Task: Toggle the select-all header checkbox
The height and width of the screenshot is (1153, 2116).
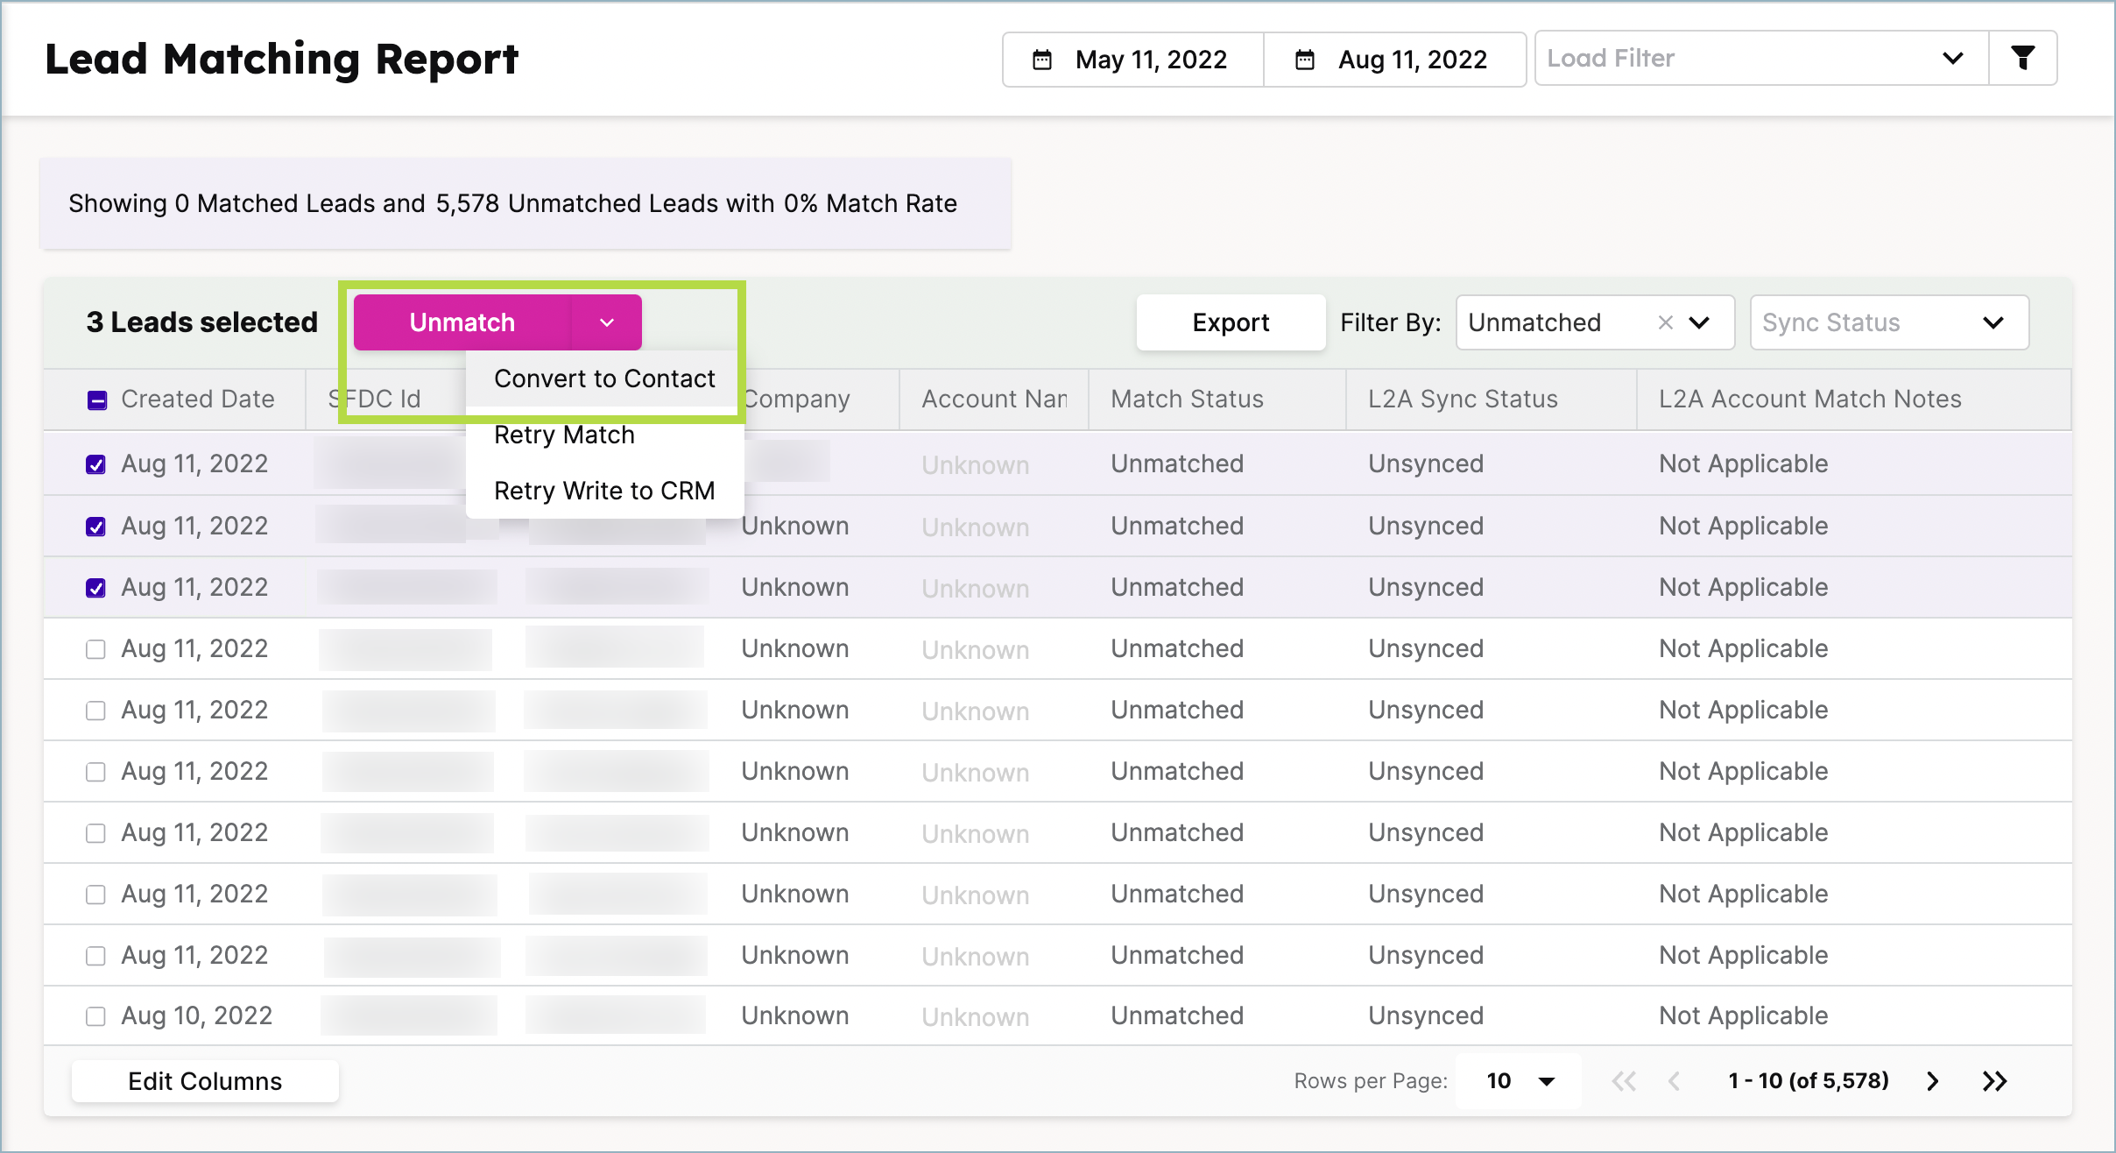Action: click(97, 400)
